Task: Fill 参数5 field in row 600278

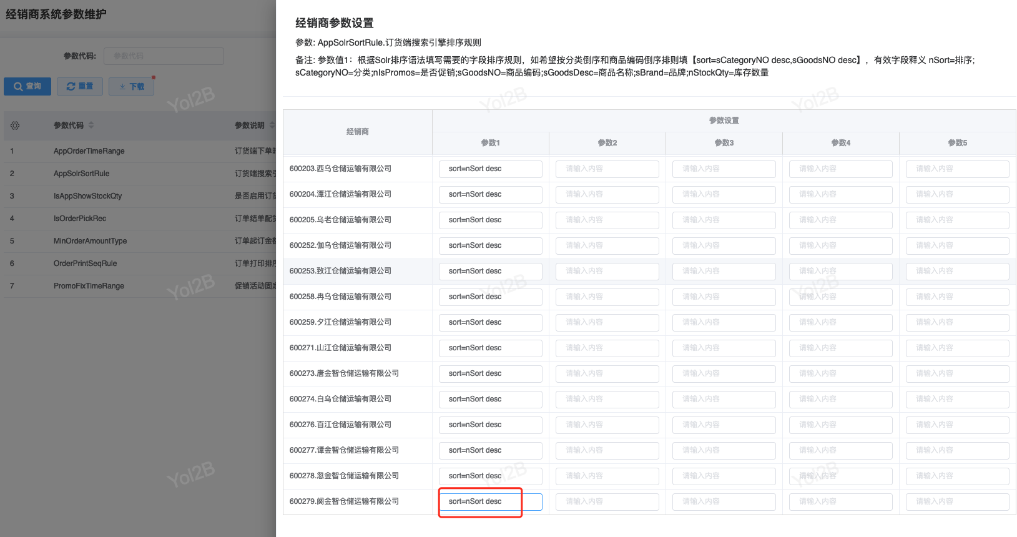Action: tap(958, 476)
